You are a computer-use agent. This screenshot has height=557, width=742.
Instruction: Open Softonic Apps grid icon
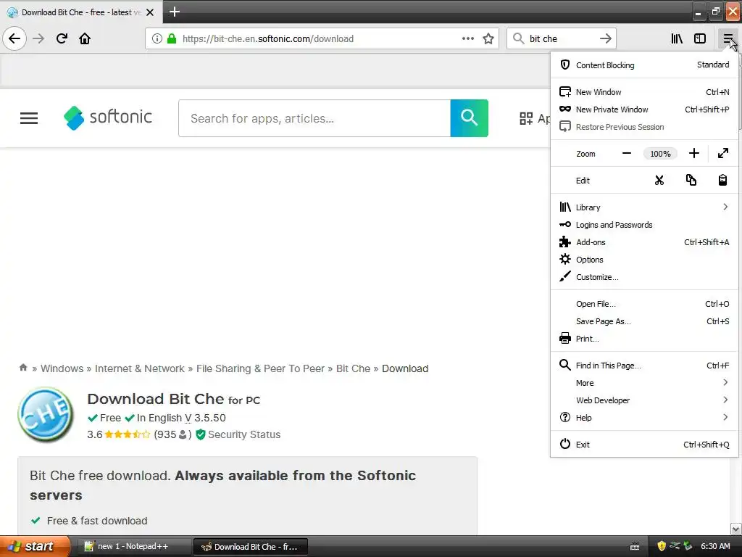(x=526, y=118)
